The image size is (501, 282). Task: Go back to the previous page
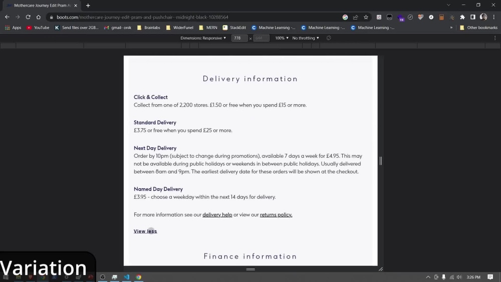(7, 17)
